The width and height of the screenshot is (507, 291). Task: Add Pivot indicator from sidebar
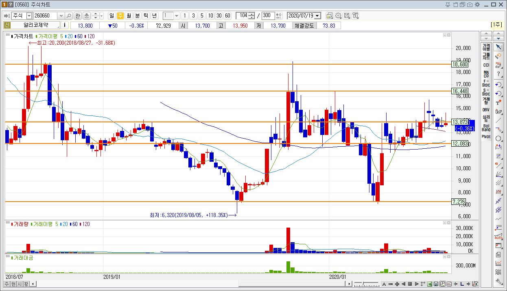tap(486, 137)
